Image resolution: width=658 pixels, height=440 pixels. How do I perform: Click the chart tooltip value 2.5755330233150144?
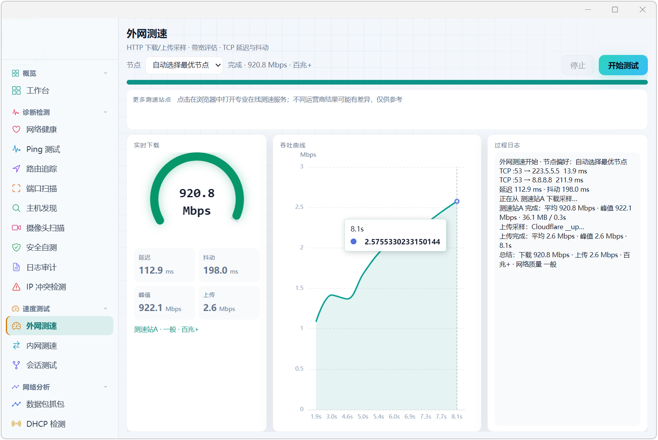tap(402, 242)
